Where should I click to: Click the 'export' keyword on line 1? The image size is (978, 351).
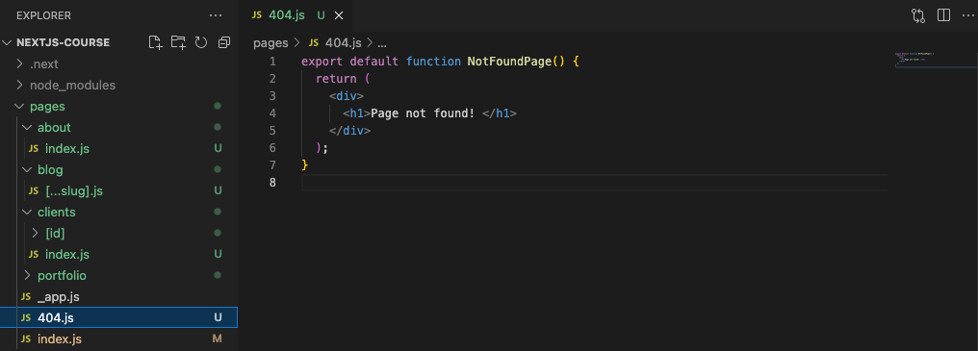pyautogui.click(x=322, y=62)
